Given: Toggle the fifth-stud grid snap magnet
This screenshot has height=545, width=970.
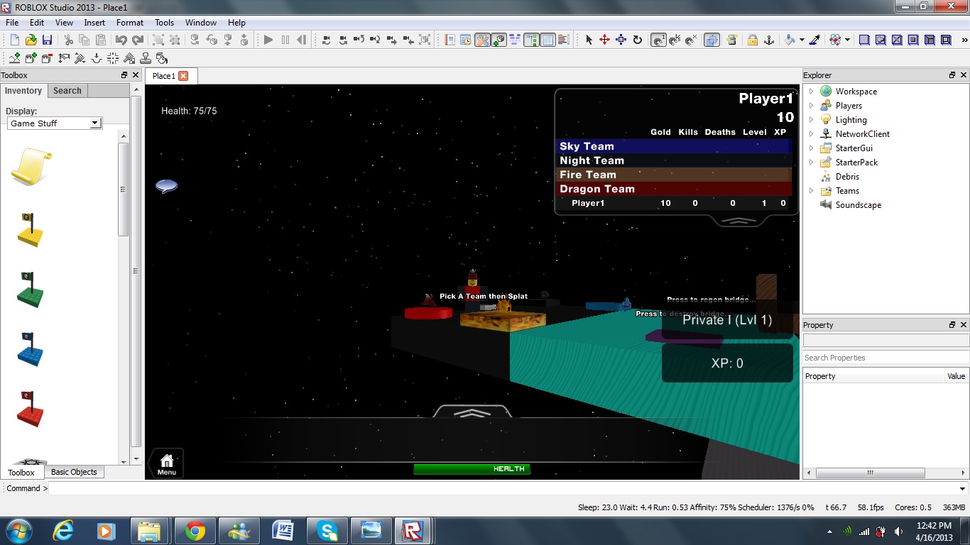Looking at the screenshot, I should point(675,40).
